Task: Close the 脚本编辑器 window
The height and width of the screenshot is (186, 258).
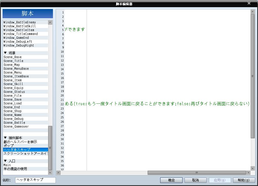Action: (249, 3)
